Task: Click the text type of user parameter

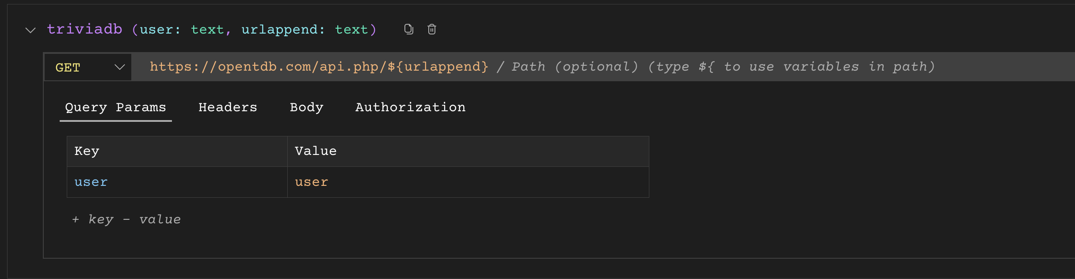Action: pos(207,30)
